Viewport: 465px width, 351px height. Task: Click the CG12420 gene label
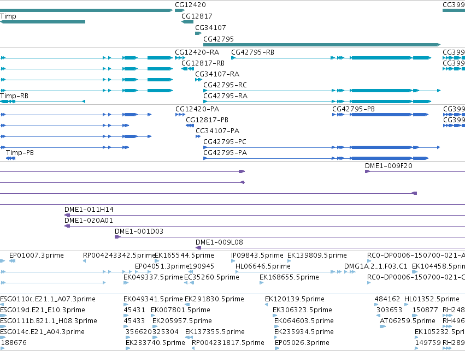[190, 5]
